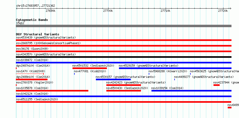Select the small blue marker under nsv477081
Image resolution: width=239 pixels, height=118 pixels.
74,74
